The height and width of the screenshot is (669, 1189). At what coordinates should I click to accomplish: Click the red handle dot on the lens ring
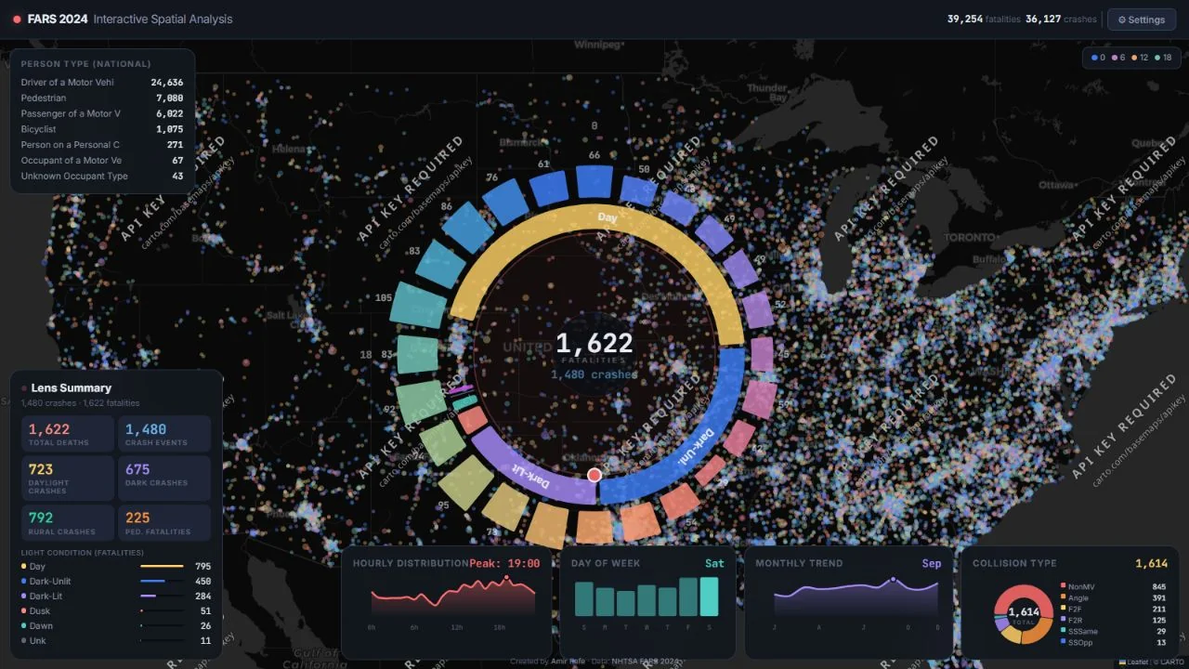pyautogui.click(x=594, y=475)
